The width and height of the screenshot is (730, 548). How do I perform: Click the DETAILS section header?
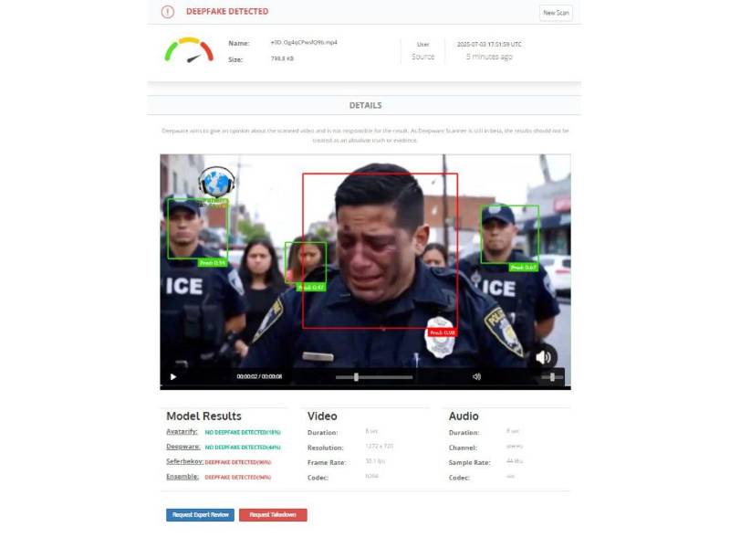click(x=366, y=105)
